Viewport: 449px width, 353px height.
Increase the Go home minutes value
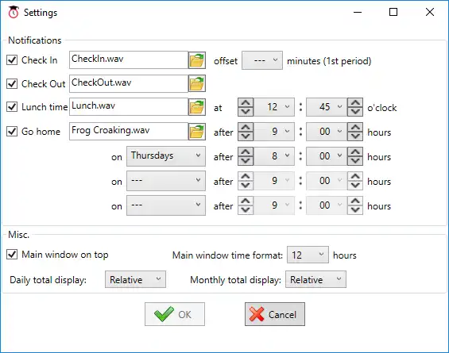(x=355, y=127)
